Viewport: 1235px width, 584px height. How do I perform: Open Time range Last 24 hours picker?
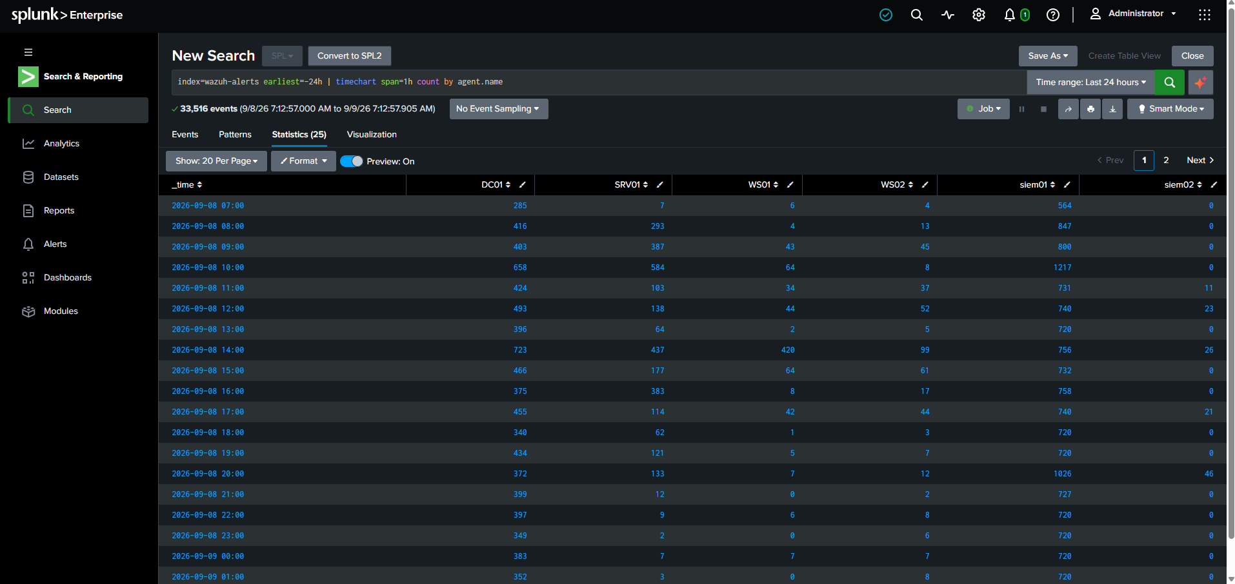(x=1090, y=83)
